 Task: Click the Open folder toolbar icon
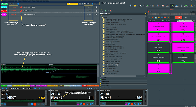[135, 6]
